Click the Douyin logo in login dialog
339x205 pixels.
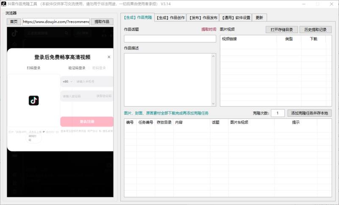(33, 100)
